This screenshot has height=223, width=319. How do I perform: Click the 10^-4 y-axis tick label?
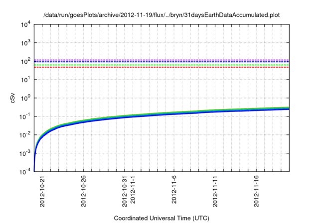24,171
